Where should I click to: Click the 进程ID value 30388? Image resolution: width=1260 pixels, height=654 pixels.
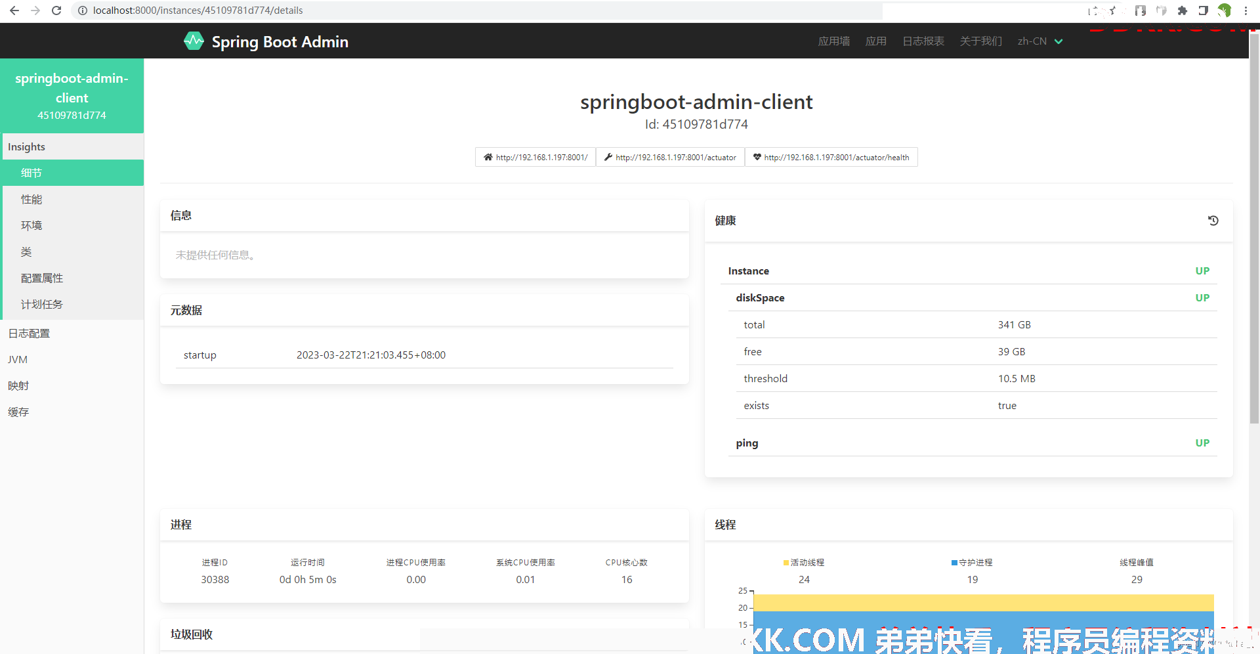215,579
